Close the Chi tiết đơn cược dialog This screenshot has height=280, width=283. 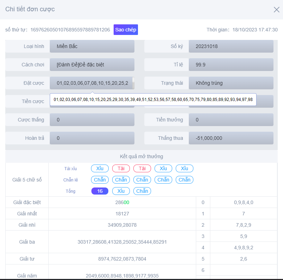point(276,10)
